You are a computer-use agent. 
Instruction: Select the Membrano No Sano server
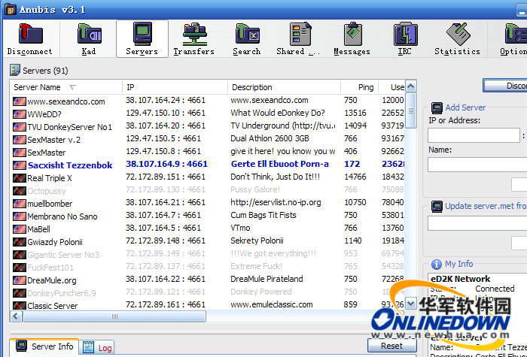[209, 216]
